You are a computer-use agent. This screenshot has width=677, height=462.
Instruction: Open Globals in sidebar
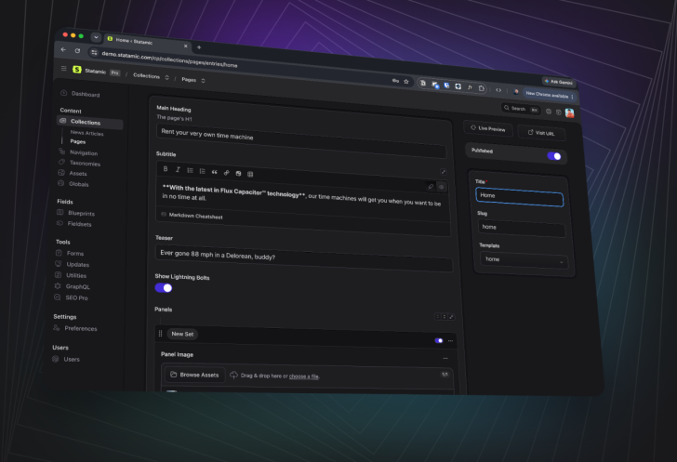[x=73, y=183]
